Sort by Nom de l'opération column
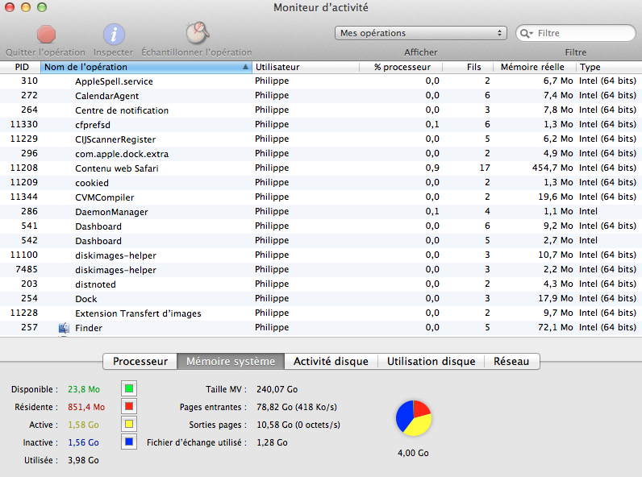Image resolution: width=642 pixels, height=477 pixels. click(146, 67)
